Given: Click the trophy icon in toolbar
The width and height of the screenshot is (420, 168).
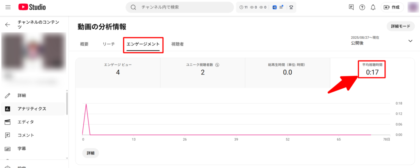Looking at the screenshot, I should 291,7.
